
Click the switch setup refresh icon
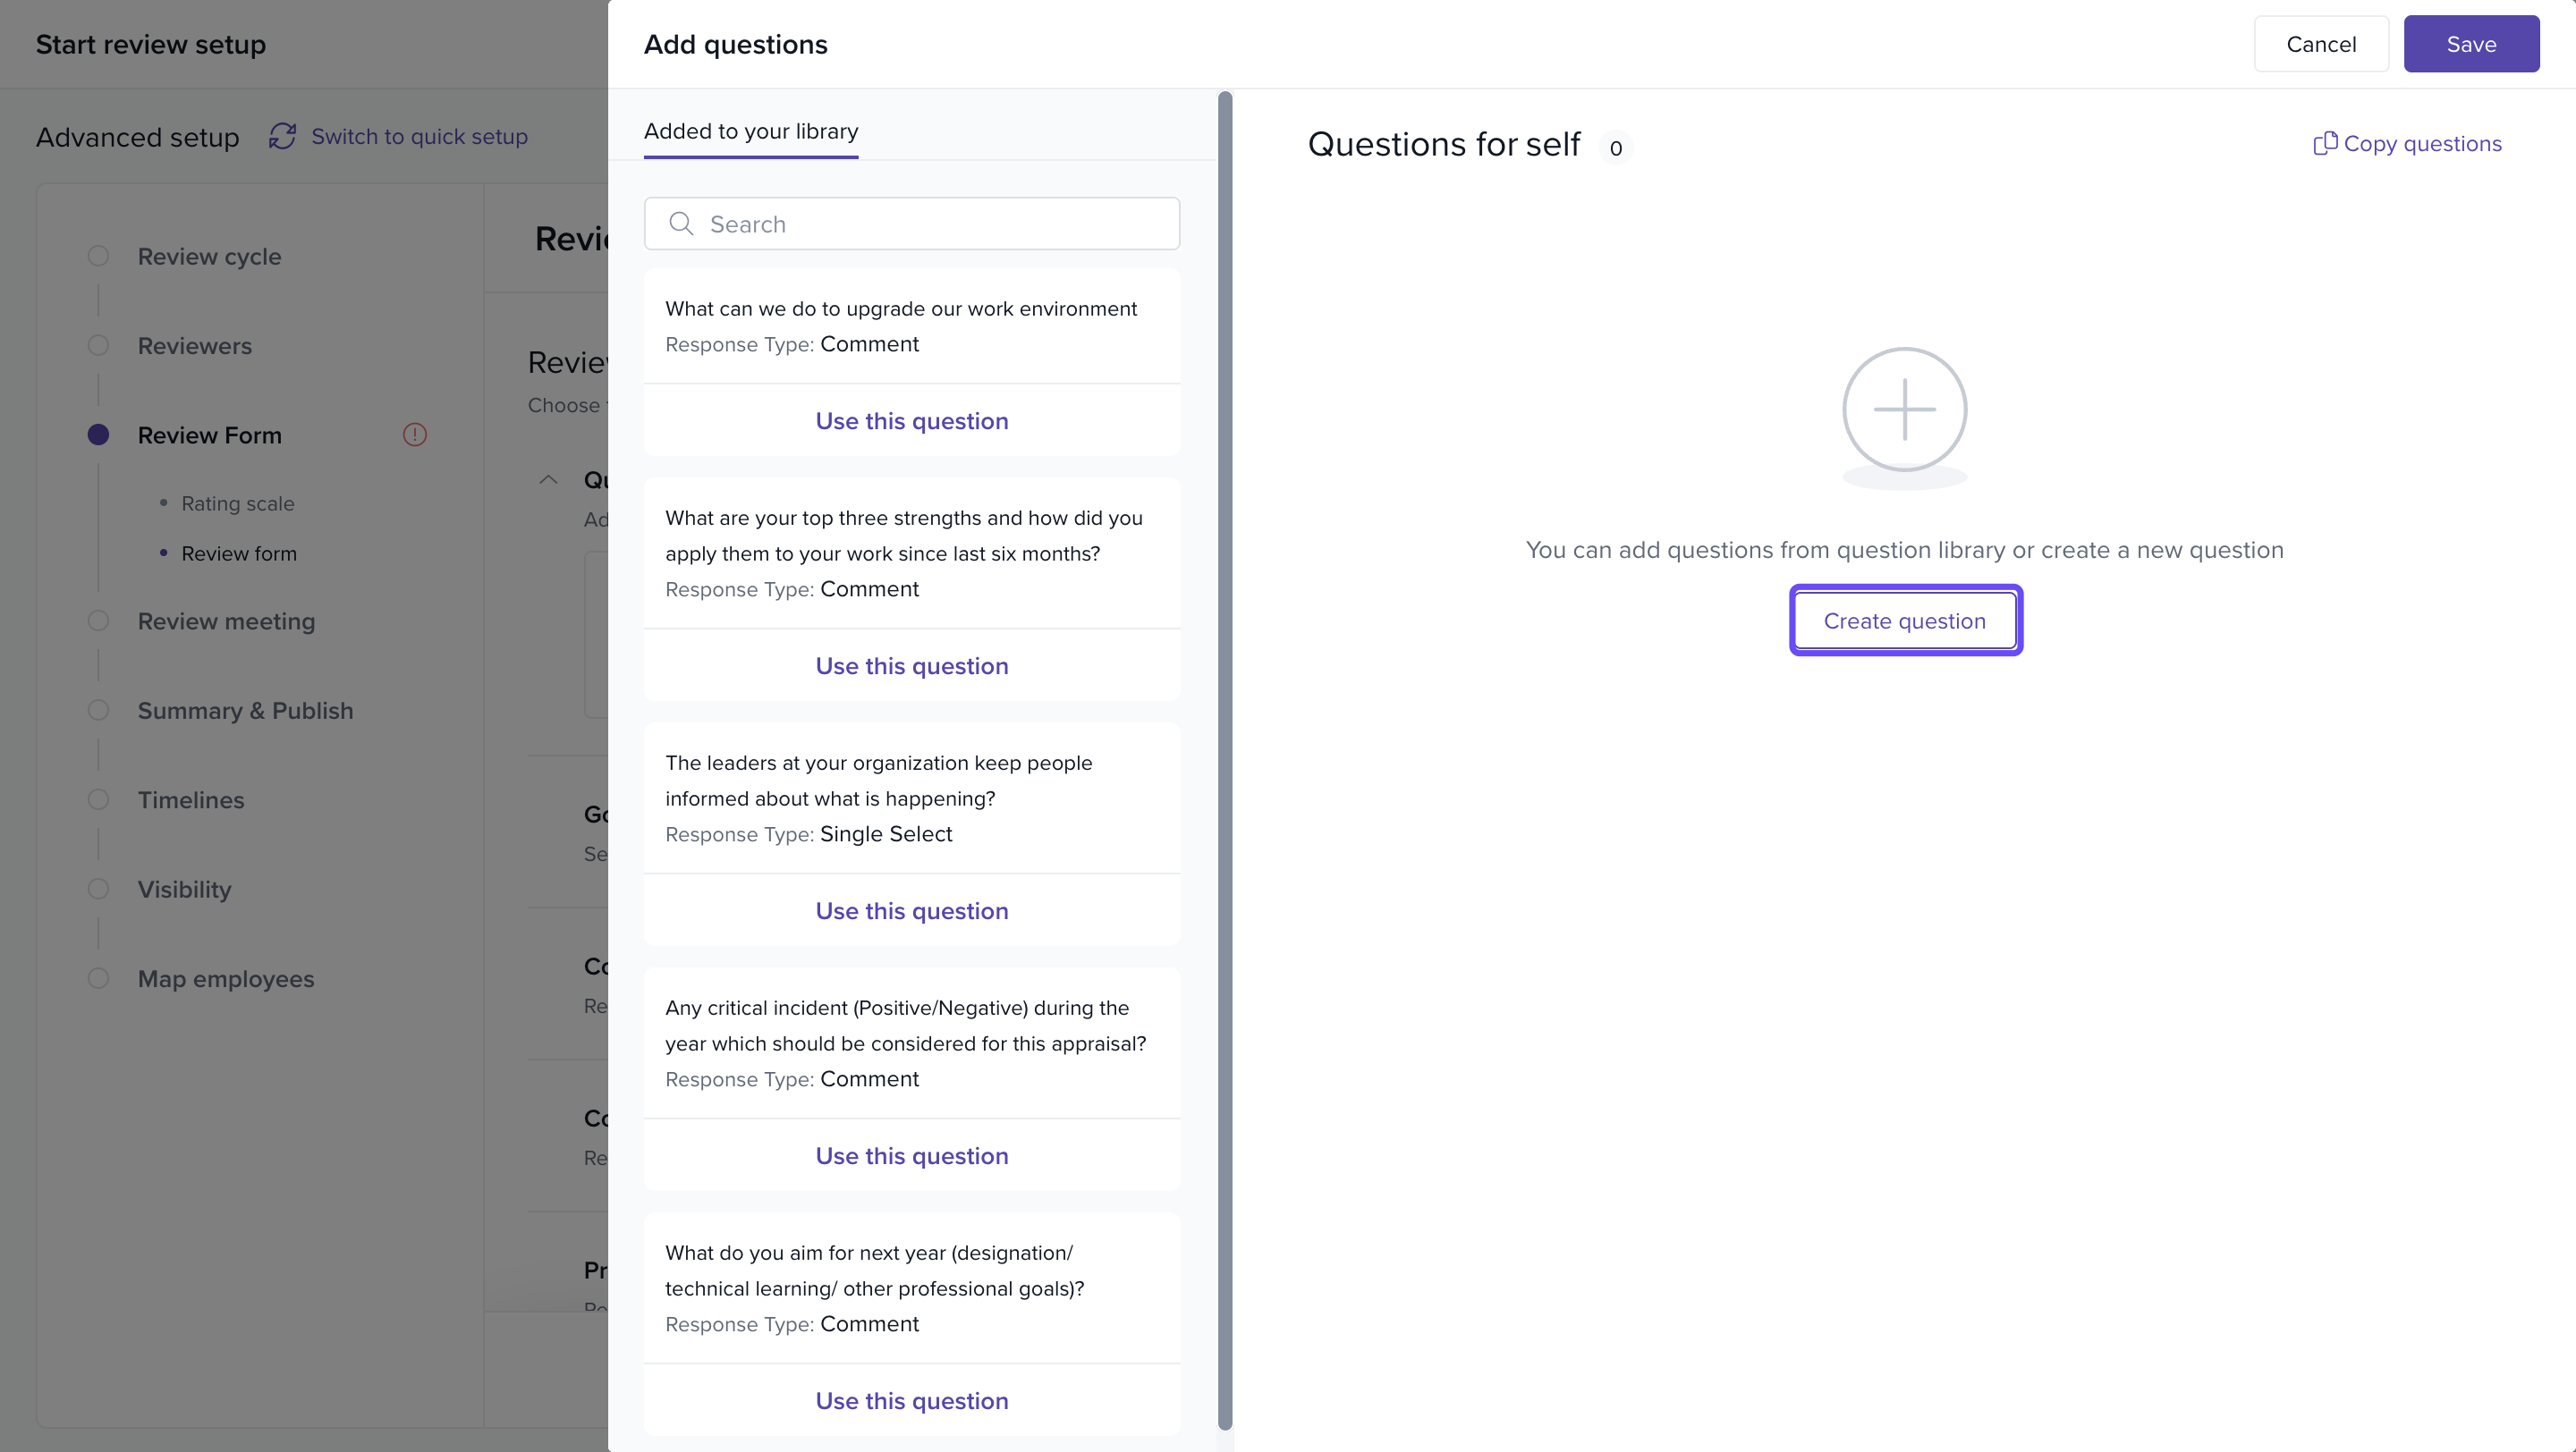click(282, 137)
